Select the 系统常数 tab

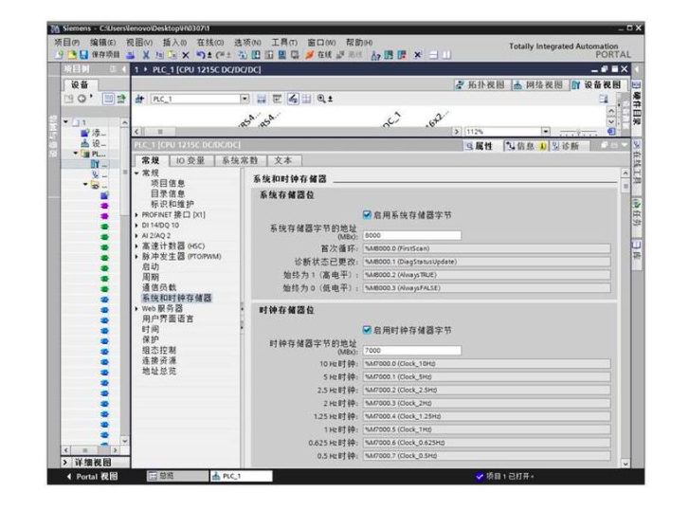pyautogui.click(x=240, y=160)
